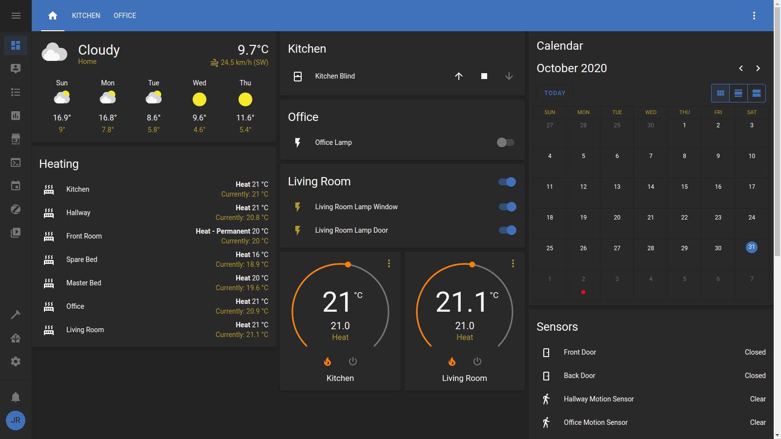Open the Front Door sensor entry
Viewport: 781px width, 439px height.
click(580, 352)
